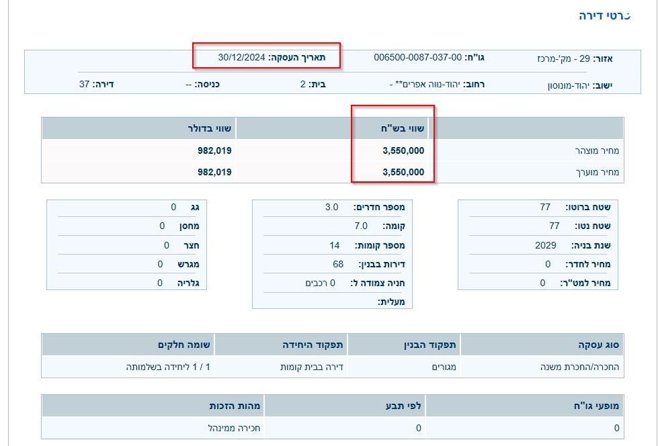Click the column header 'מהות הזכות'

tap(235, 406)
